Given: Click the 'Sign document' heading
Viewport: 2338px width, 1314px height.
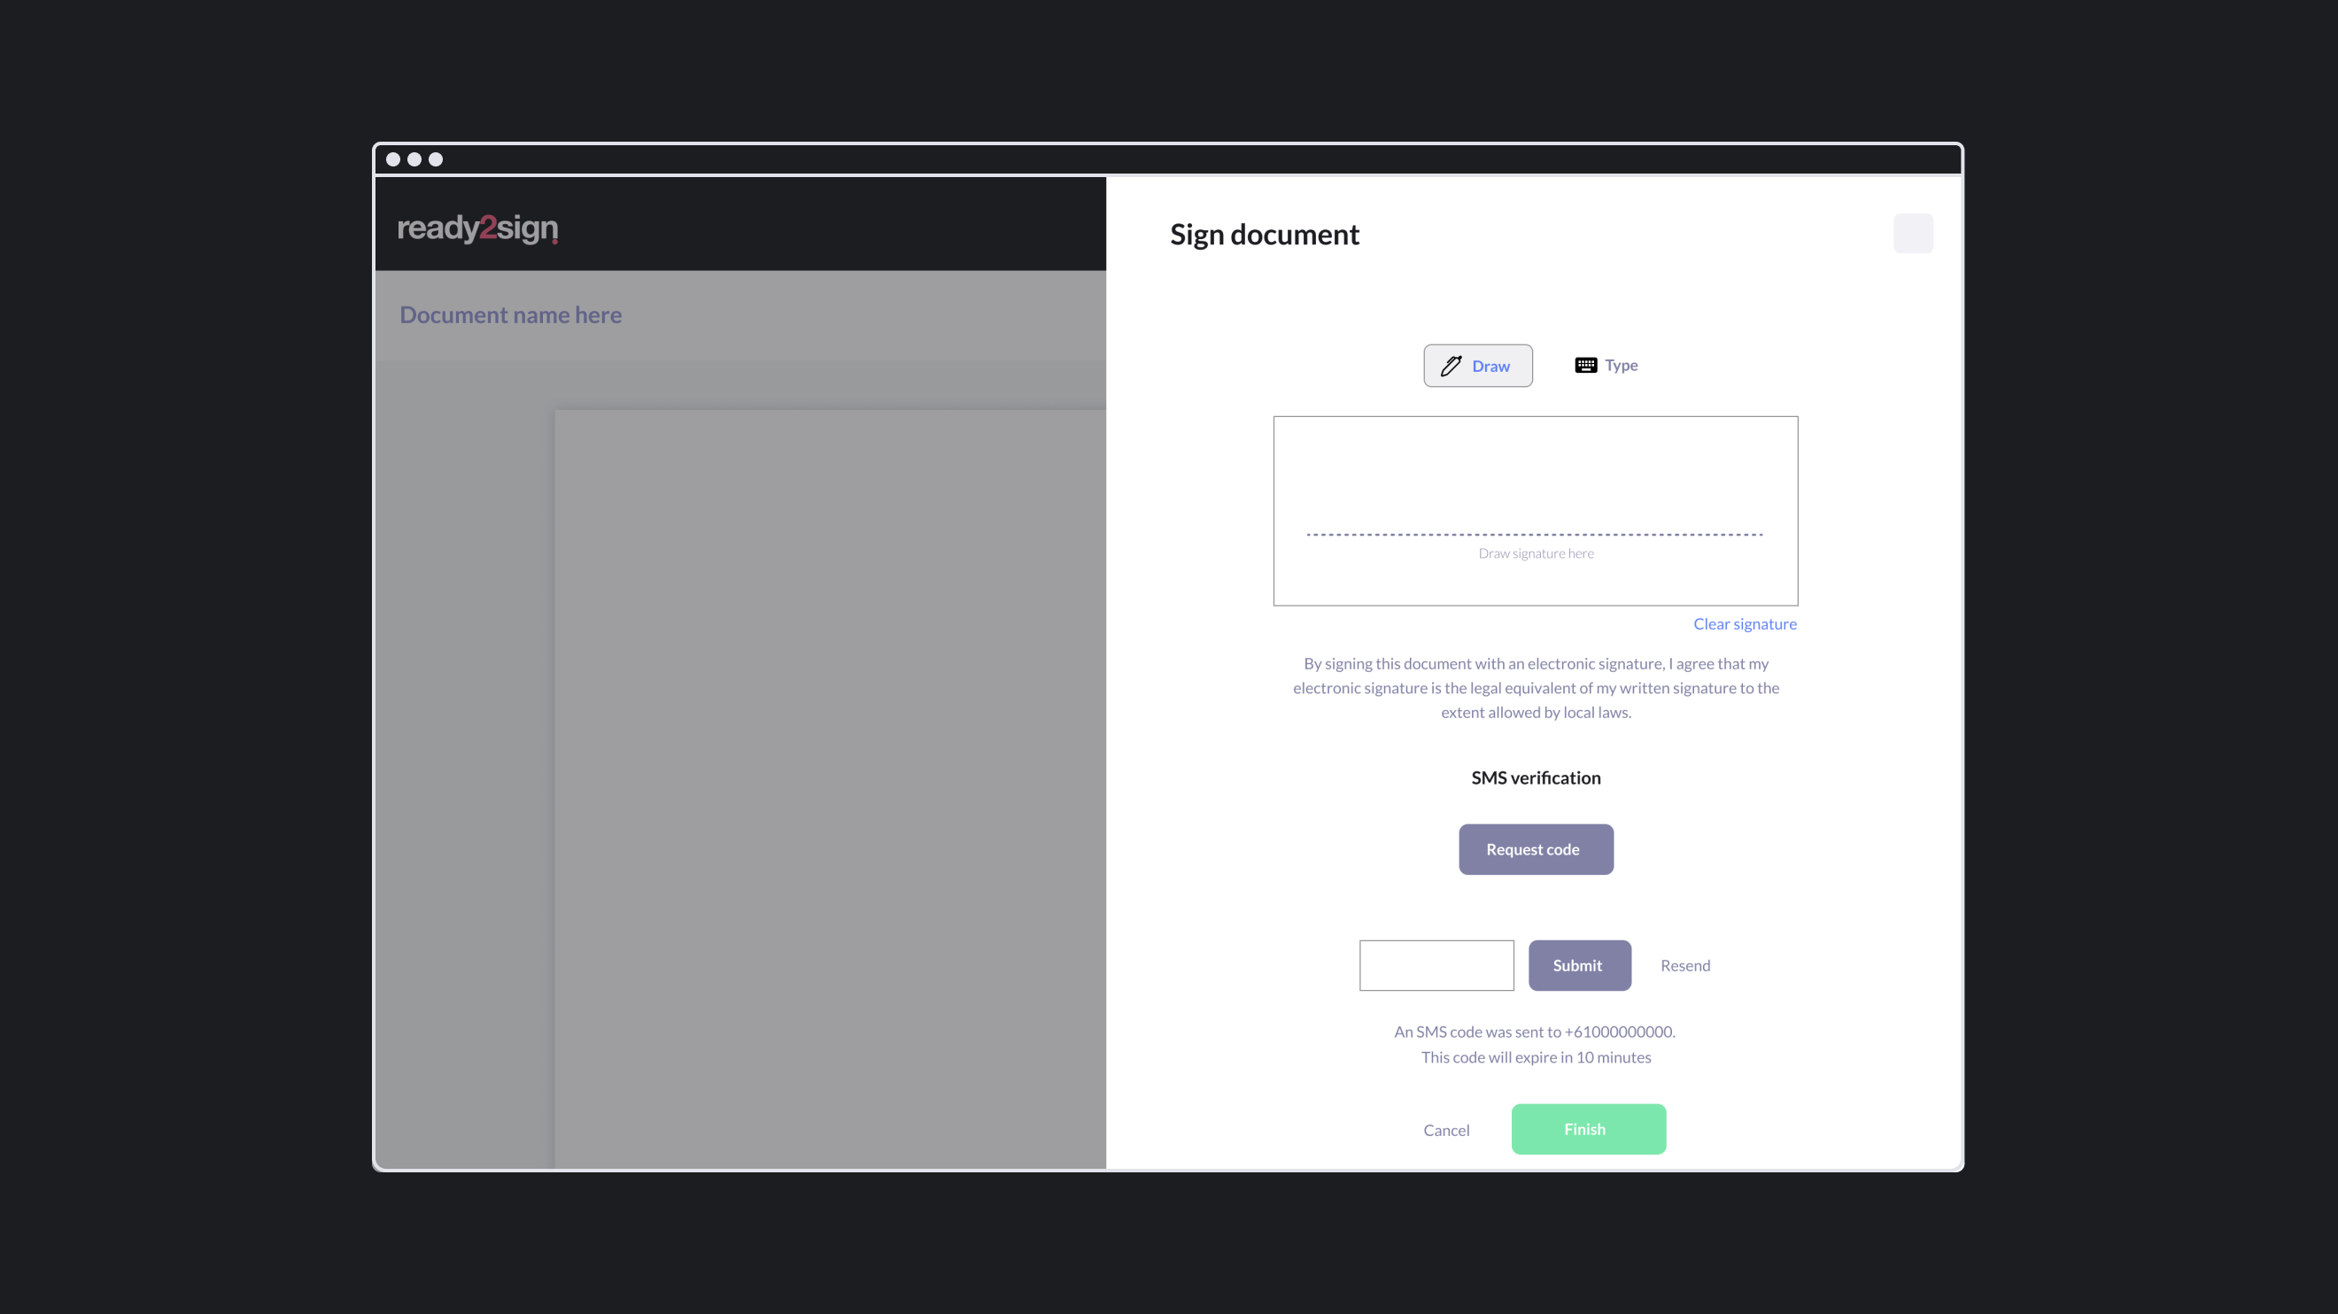Looking at the screenshot, I should (1265, 235).
